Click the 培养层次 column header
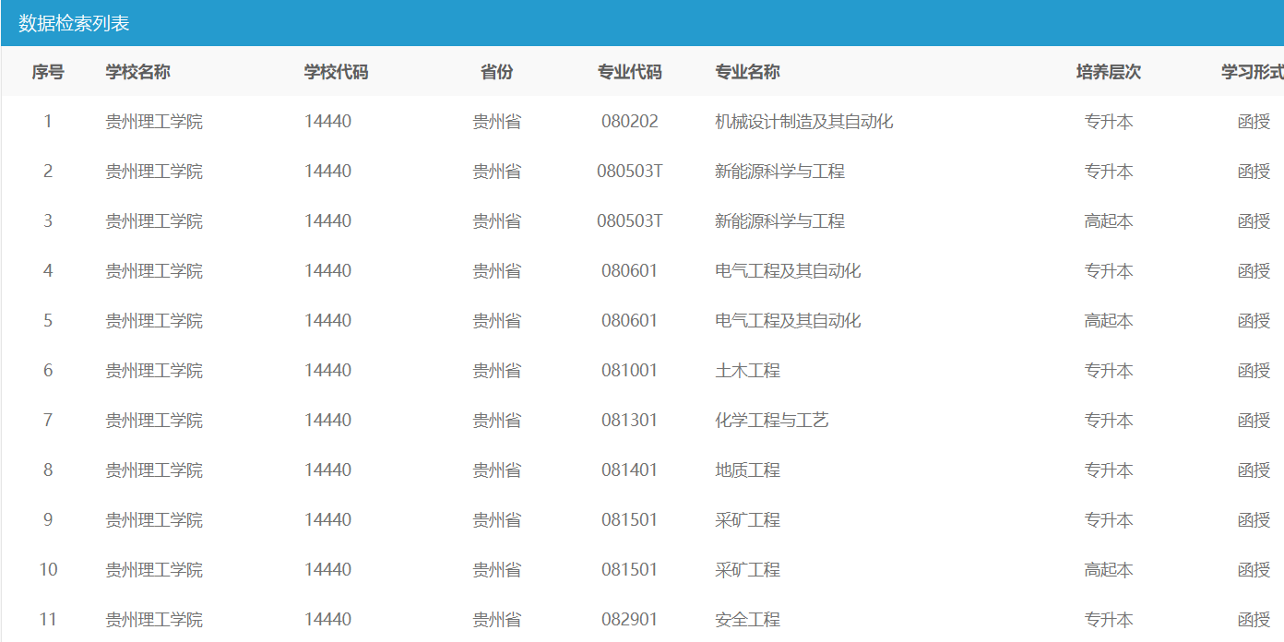 pos(1109,72)
